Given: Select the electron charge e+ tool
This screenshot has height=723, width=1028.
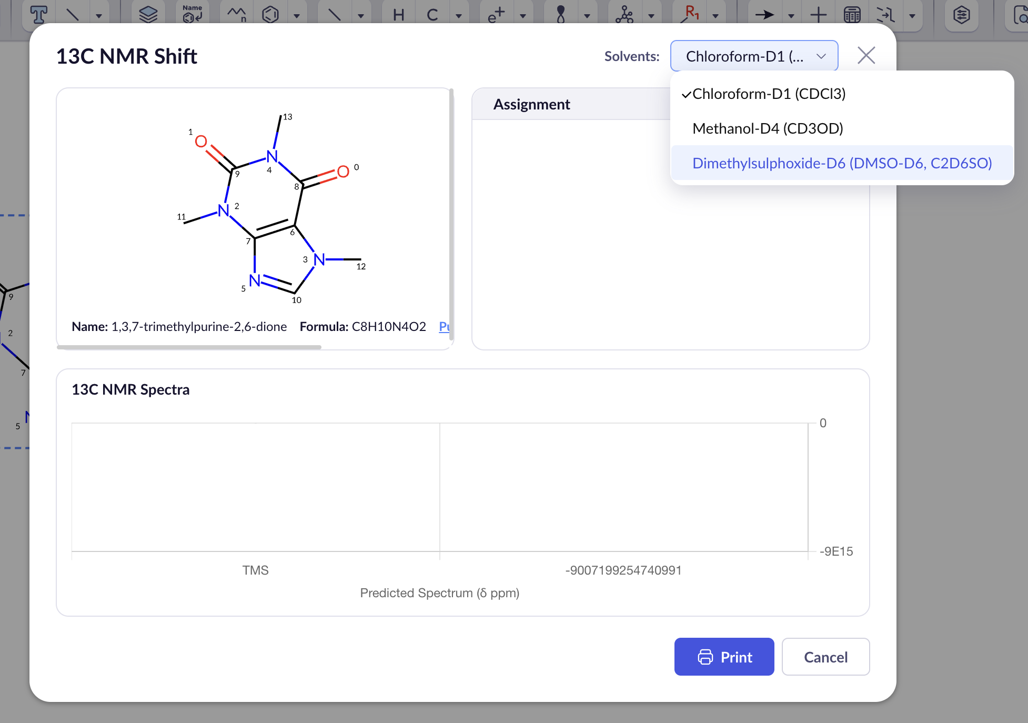Looking at the screenshot, I should point(495,15).
